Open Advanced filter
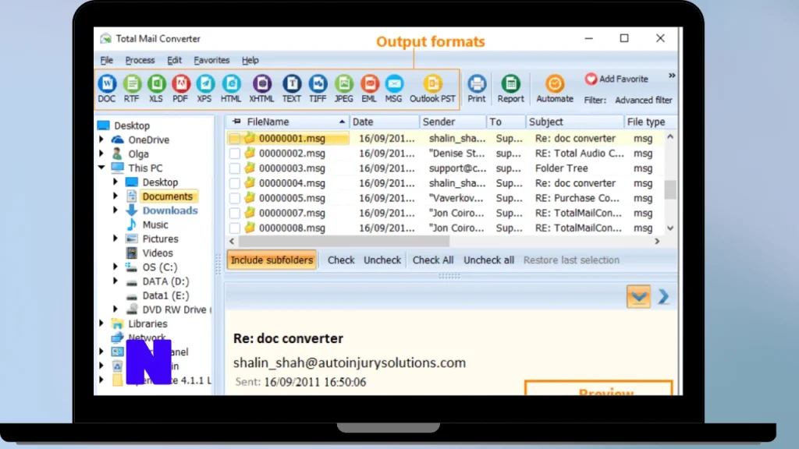The image size is (799, 449). pyautogui.click(x=644, y=101)
